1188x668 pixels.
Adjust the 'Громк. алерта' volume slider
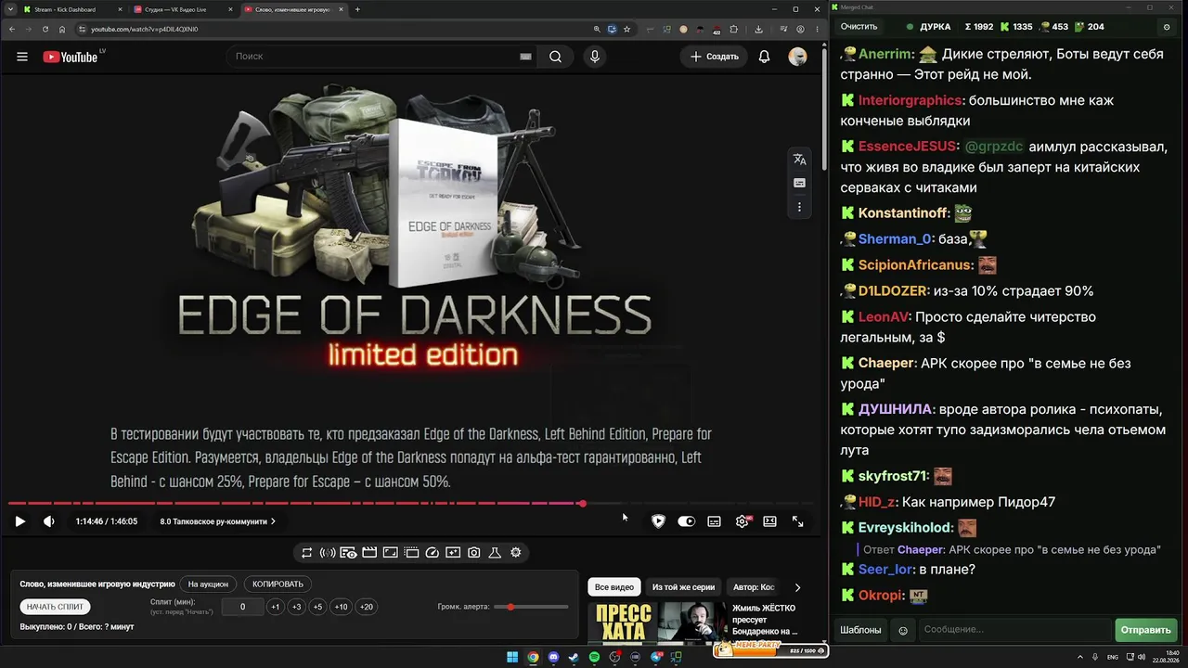click(x=532, y=607)
